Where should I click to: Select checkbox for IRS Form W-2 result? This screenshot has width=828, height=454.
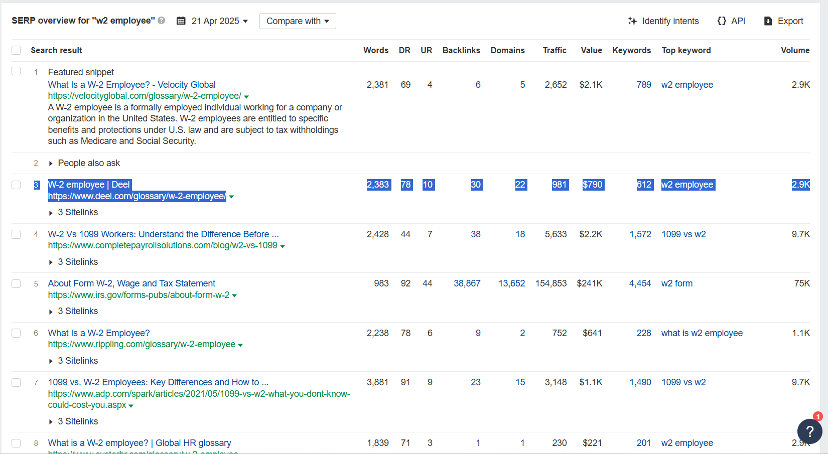pos(16,283)
